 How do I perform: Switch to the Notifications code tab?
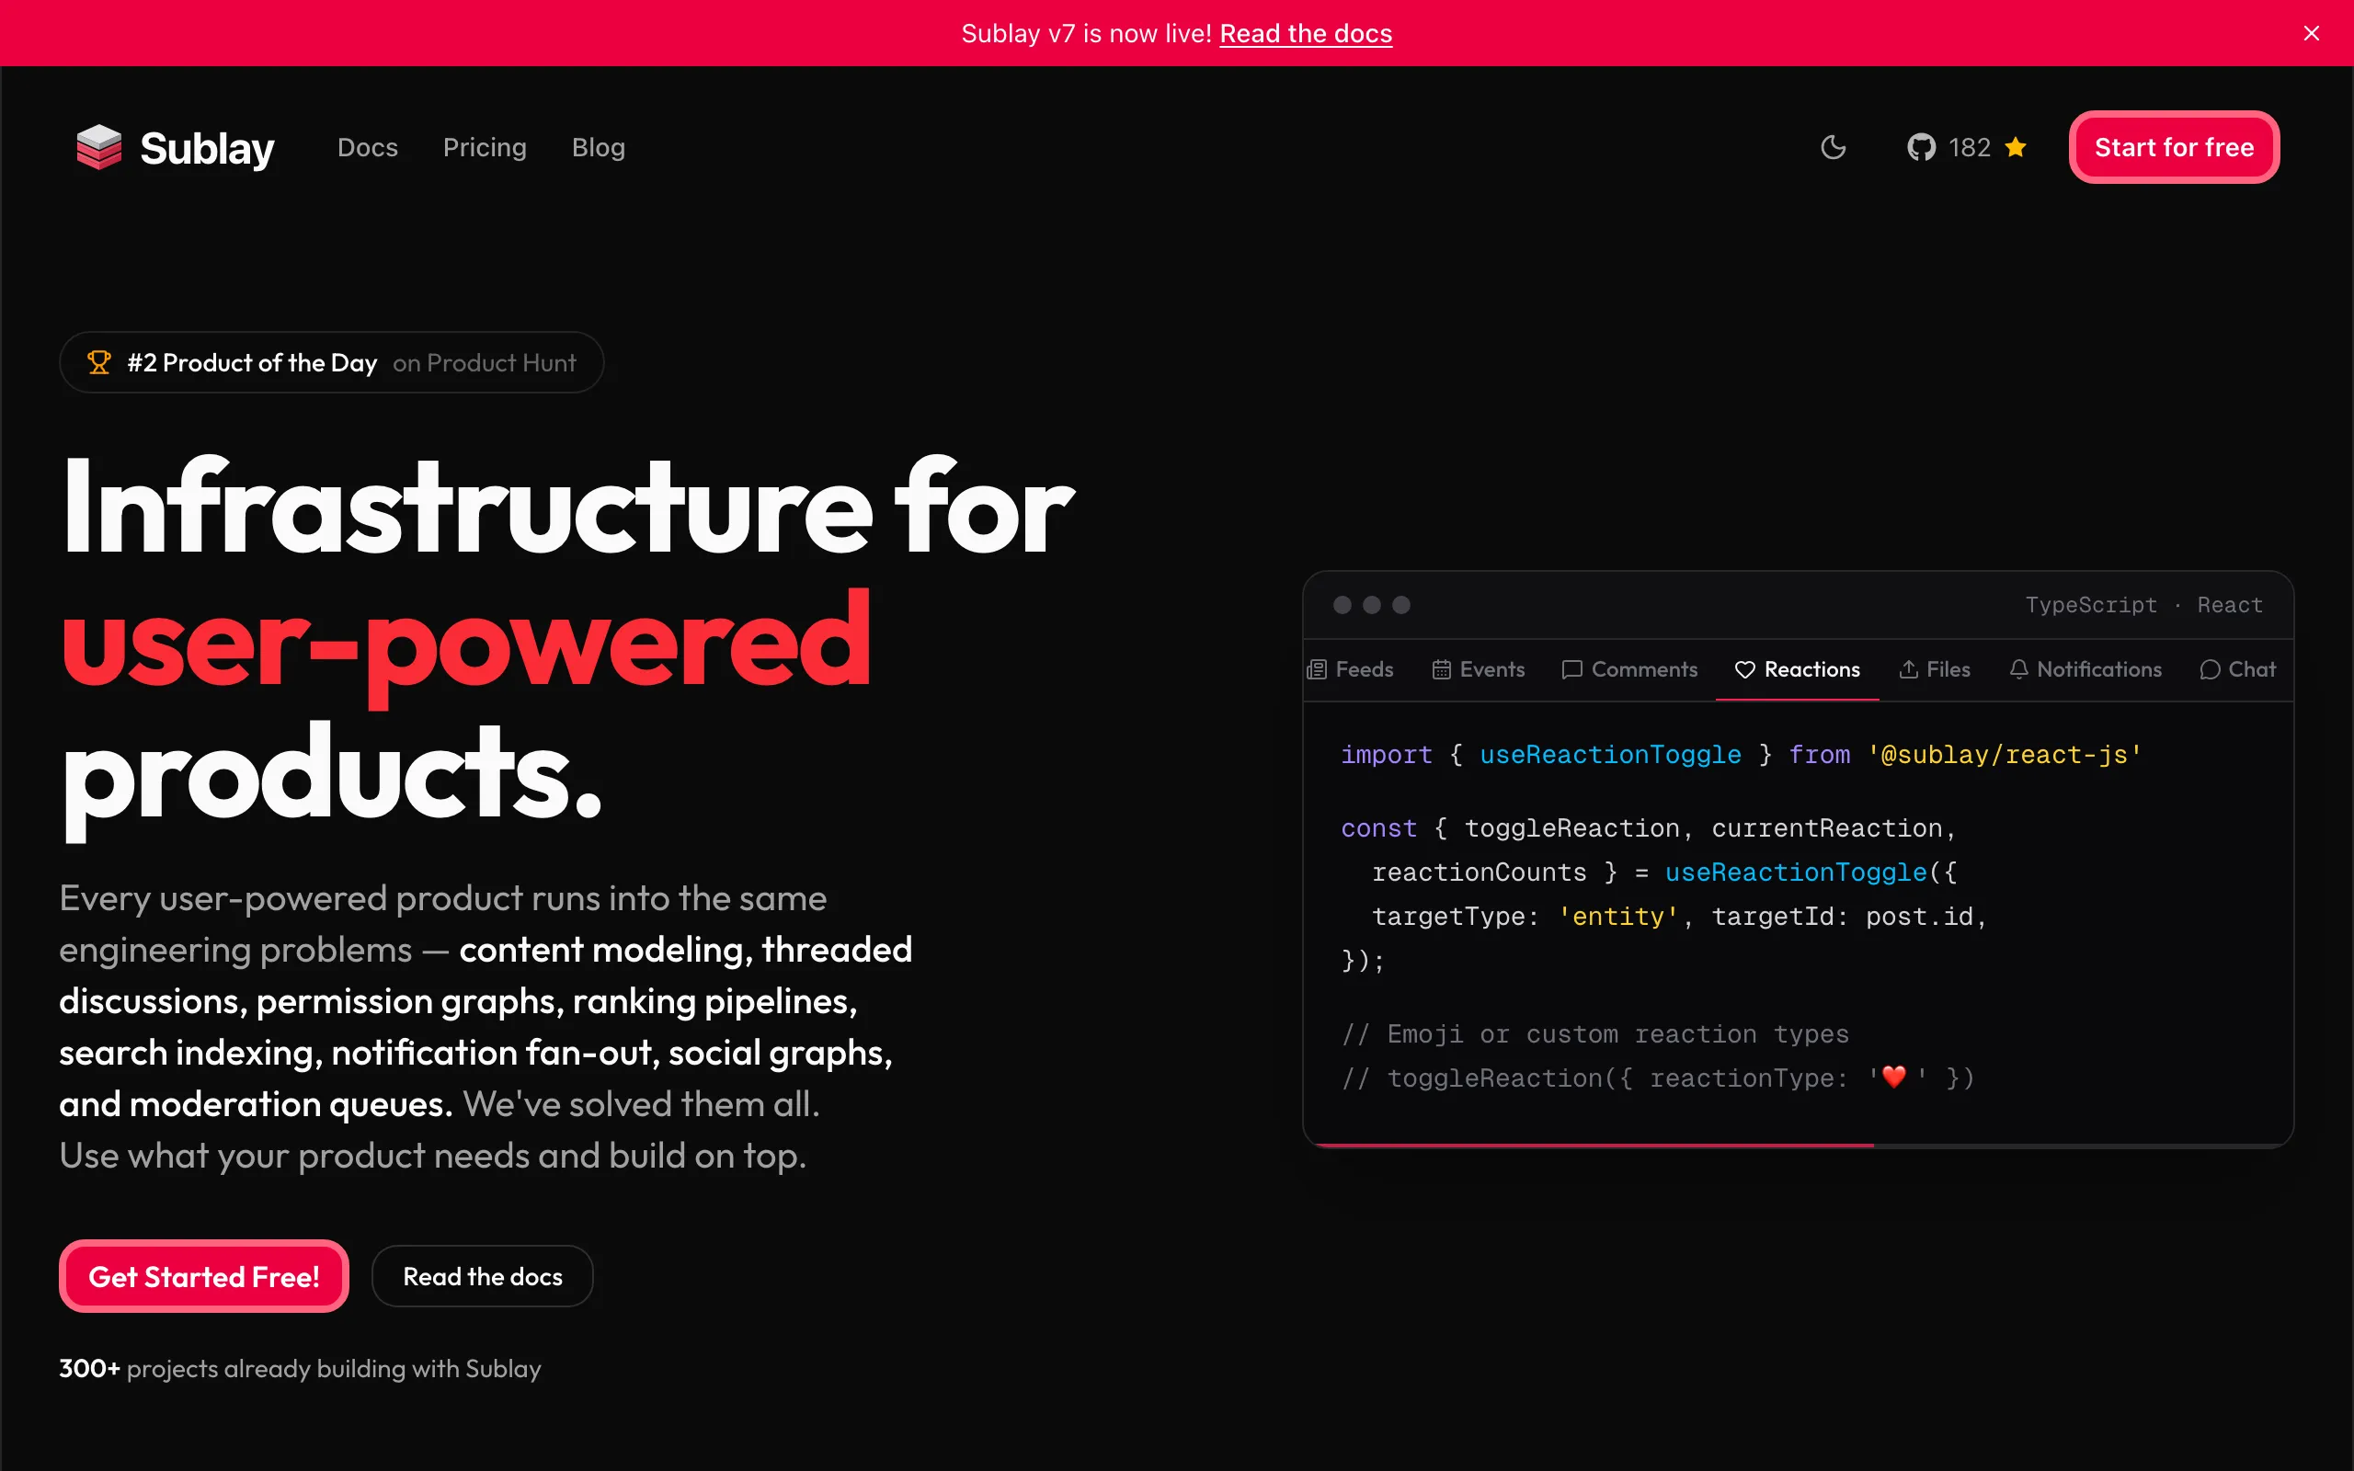click(2085, 669)
